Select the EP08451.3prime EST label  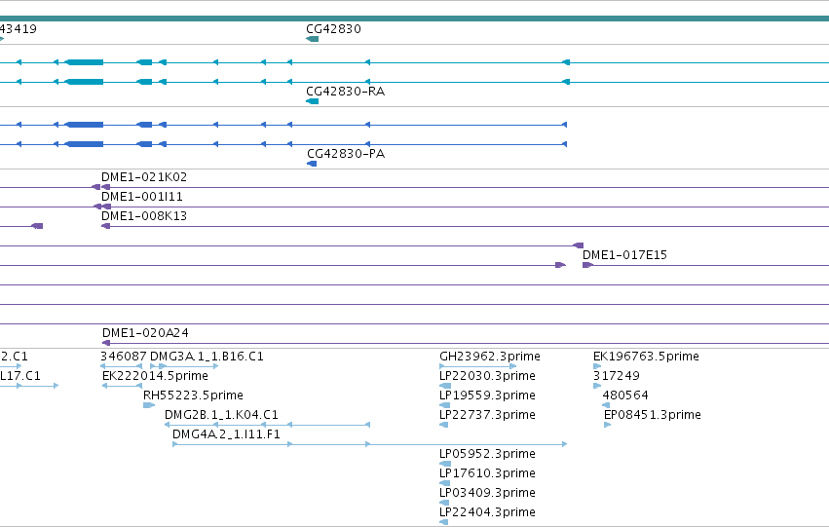pos(653,415)
